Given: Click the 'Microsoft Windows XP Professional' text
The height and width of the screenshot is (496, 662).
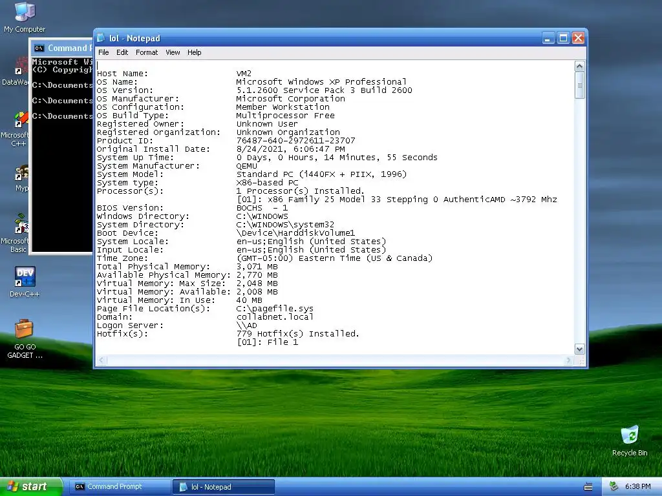Looking at the screenshot, I should (321, 82).
